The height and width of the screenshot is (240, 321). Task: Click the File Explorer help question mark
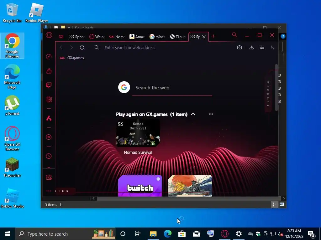point(283,36)
